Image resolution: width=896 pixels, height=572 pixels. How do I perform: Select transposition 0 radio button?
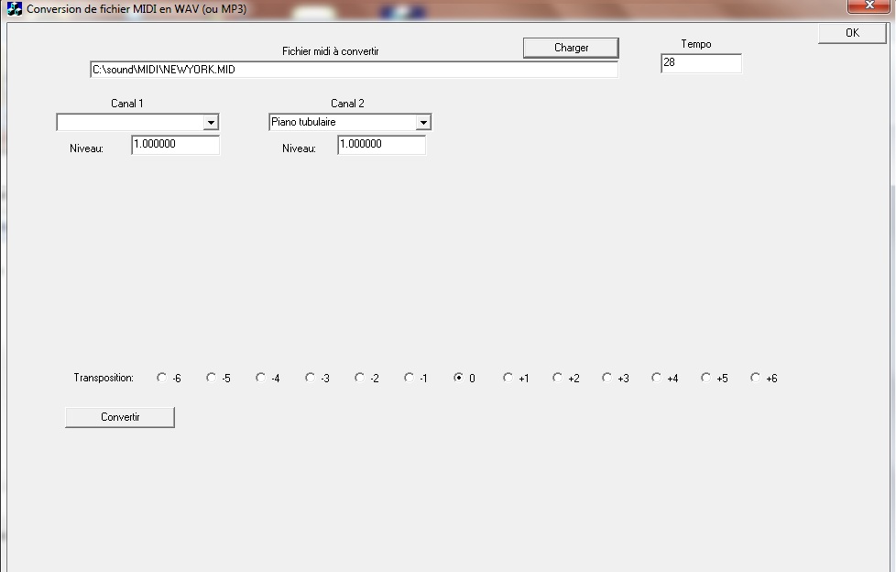click(458, 378)
